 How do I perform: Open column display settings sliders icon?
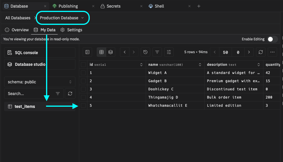(x=169, y=52)
